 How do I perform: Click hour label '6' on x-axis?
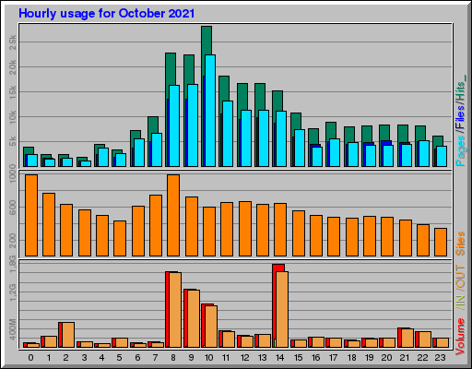[x=137, y=358]
